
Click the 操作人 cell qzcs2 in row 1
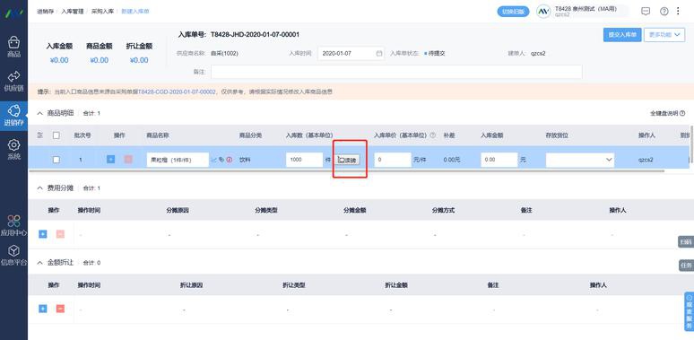click(646, 160)
